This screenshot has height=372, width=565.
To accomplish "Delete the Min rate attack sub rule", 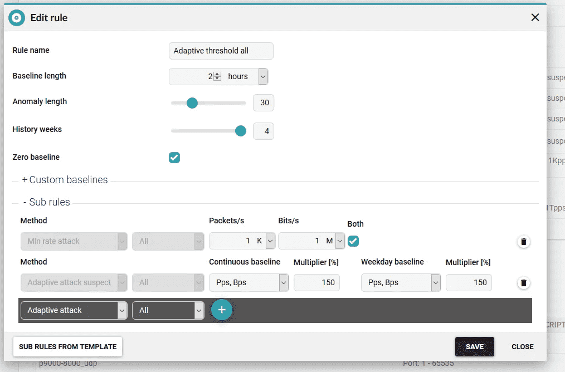I will (523, 242).
